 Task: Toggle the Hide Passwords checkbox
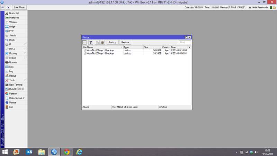[250, 7]
